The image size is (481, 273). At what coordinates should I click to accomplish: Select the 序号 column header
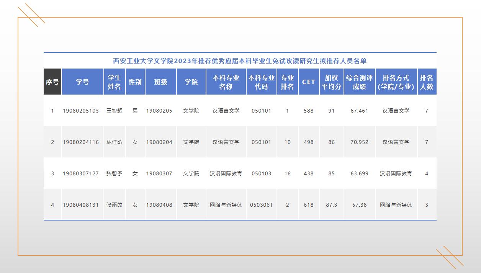pos(52,82)
